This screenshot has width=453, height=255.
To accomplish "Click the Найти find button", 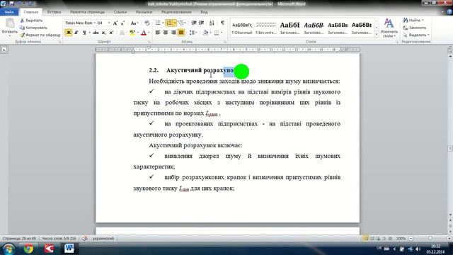I will coord(413,21).
